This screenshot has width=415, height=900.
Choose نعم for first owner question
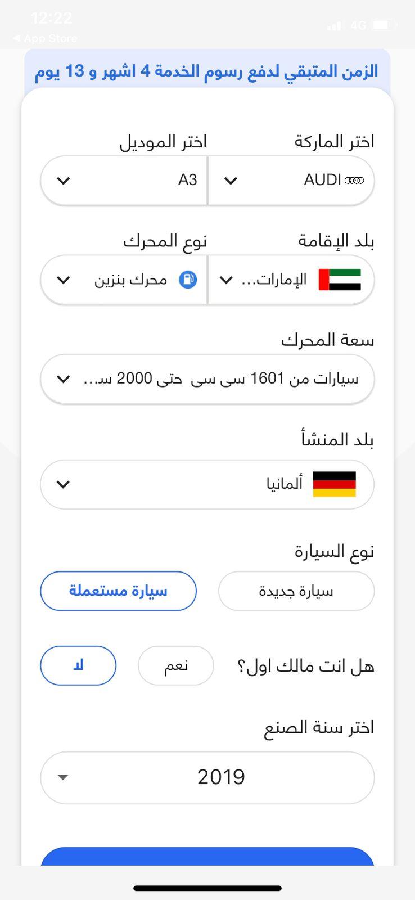coord(176,665)
